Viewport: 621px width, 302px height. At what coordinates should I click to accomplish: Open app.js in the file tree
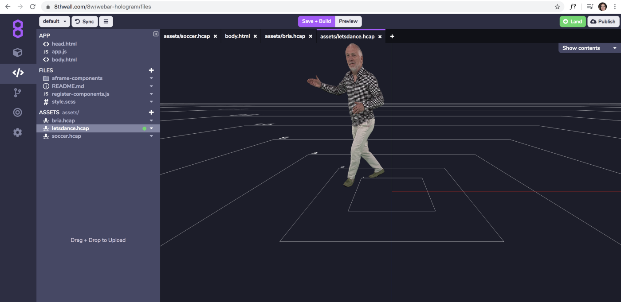pos(59,52)
